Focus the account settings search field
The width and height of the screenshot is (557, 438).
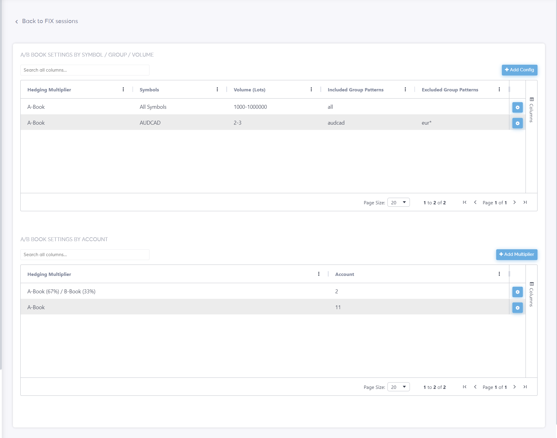(85, 255)
